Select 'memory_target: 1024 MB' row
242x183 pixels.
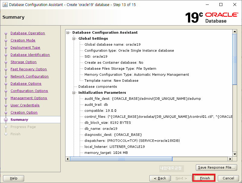tap(106, 153)
